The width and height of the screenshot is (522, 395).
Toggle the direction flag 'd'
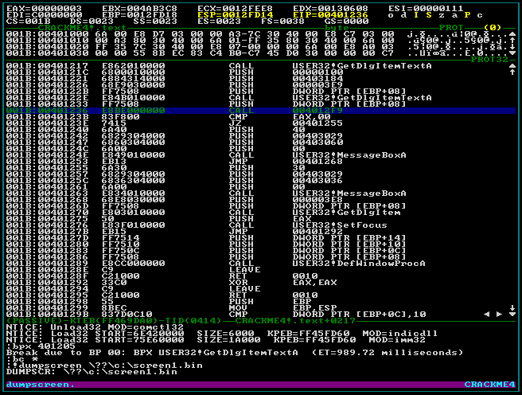[403, 15]
